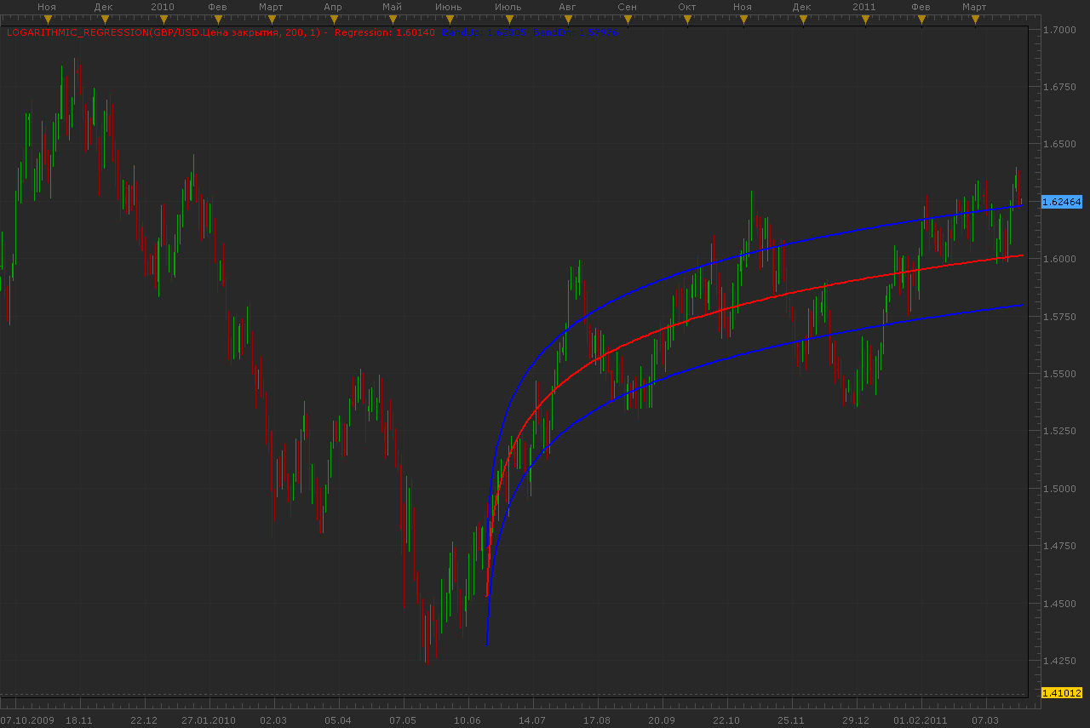Click the LOGARITHMIC_REGRESSION indicator title text
Screen dimensions: 1090x728
click(x=167, y=32)
